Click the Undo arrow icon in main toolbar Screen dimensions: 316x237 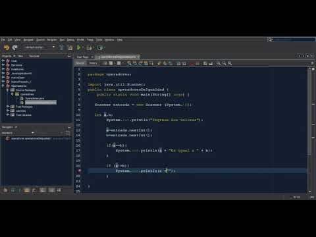[7, 47]
